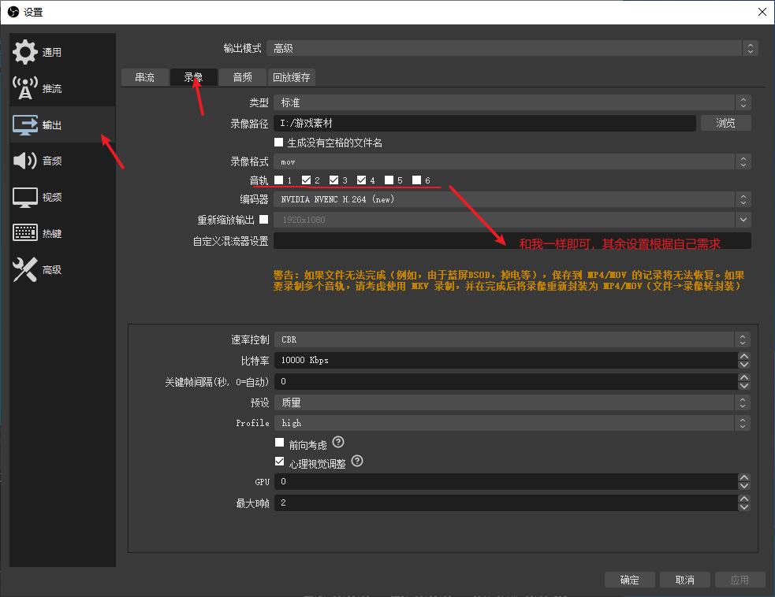
Task: Click the 最大B帧 field showing 2
Action: pos(506,502)
